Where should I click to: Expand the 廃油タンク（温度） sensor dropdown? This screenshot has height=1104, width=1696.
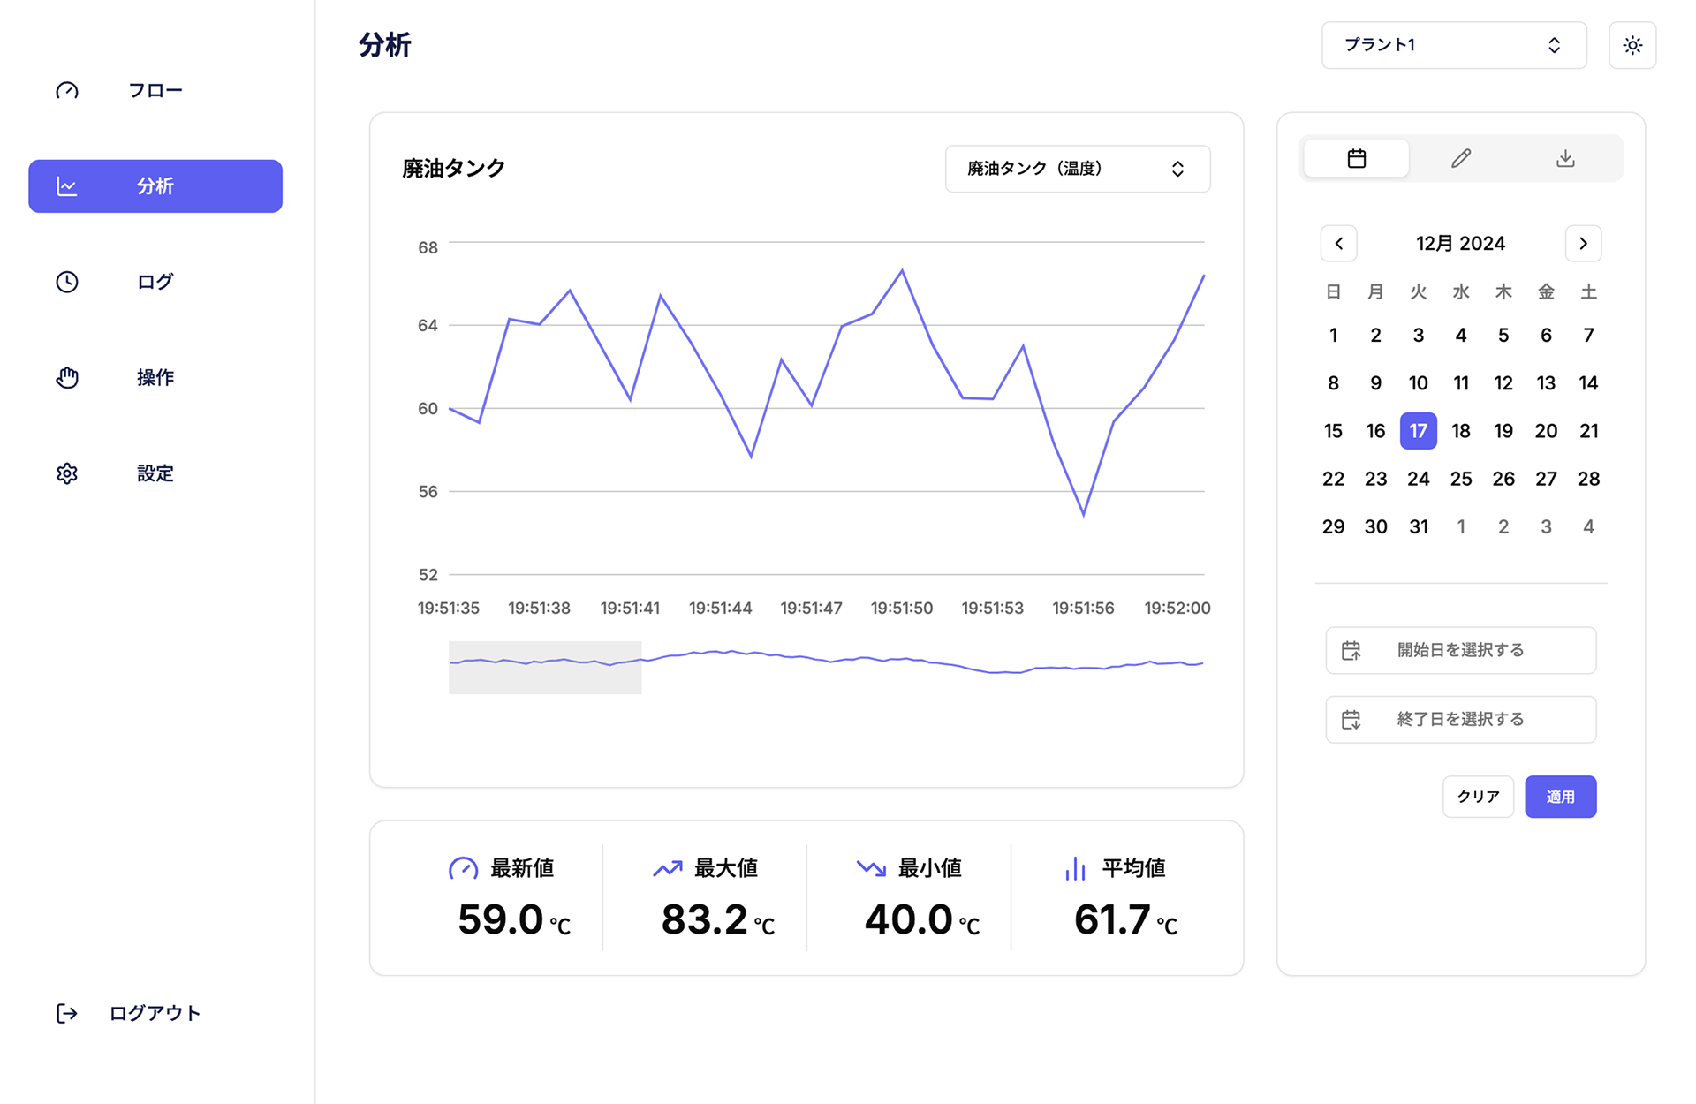(1077, 169)
